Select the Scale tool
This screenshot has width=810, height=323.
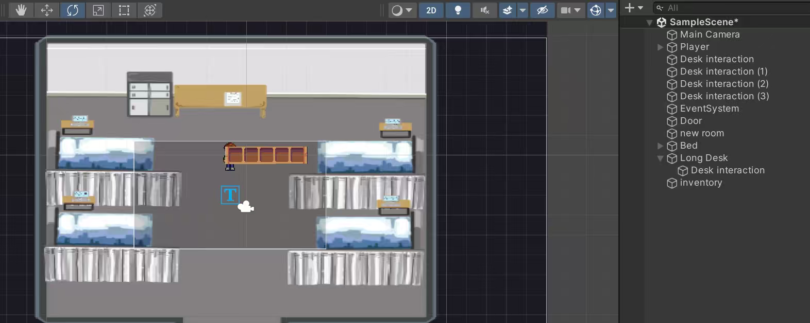98,10
